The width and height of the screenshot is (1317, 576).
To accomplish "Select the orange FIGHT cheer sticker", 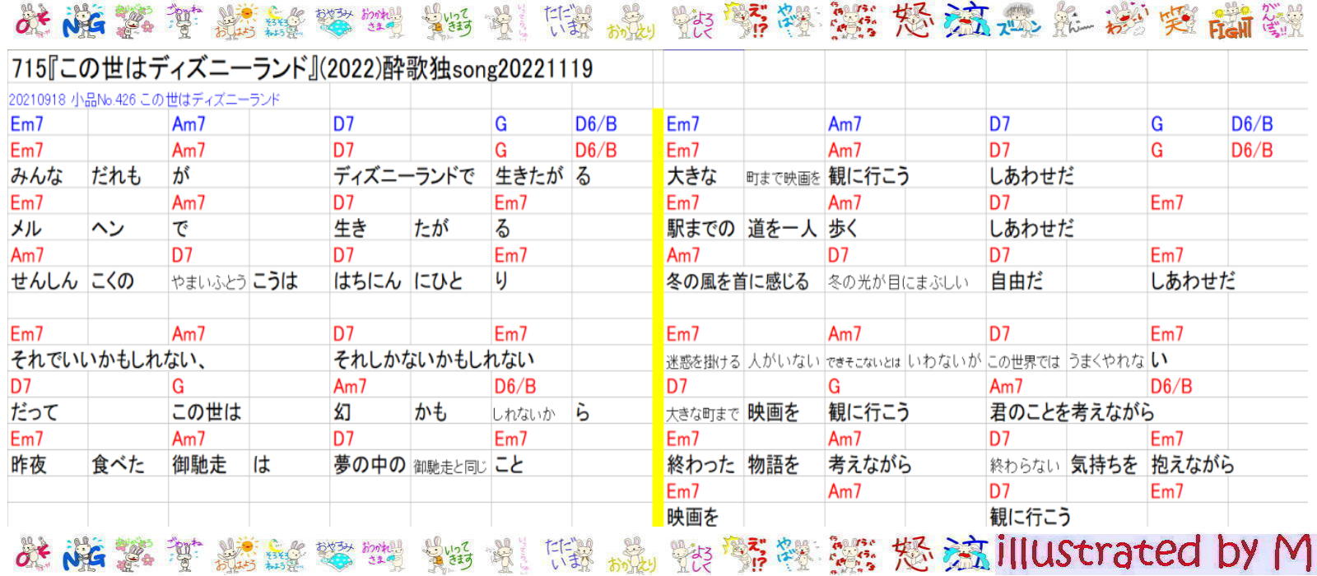I will point(1231,21).
